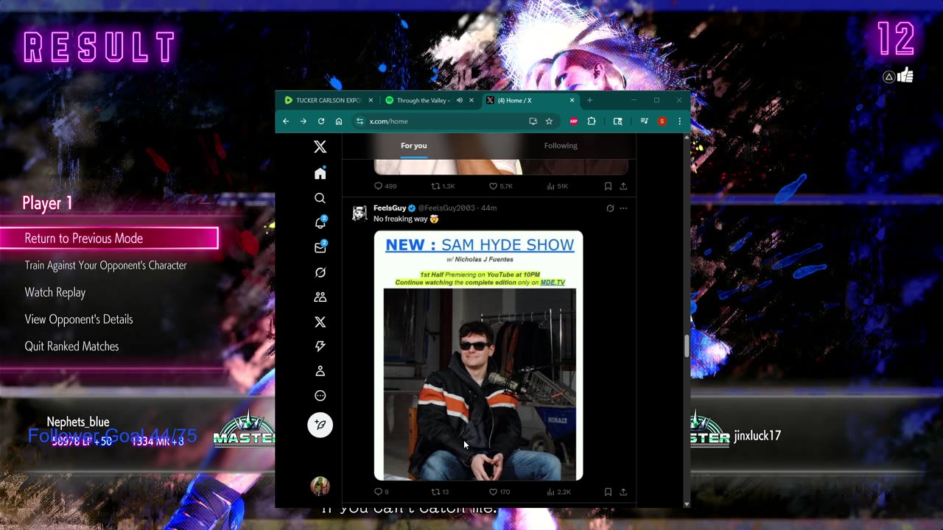Bookmark the post with 5.7K likes
The image size is (943, 530).
click(608, 186)
